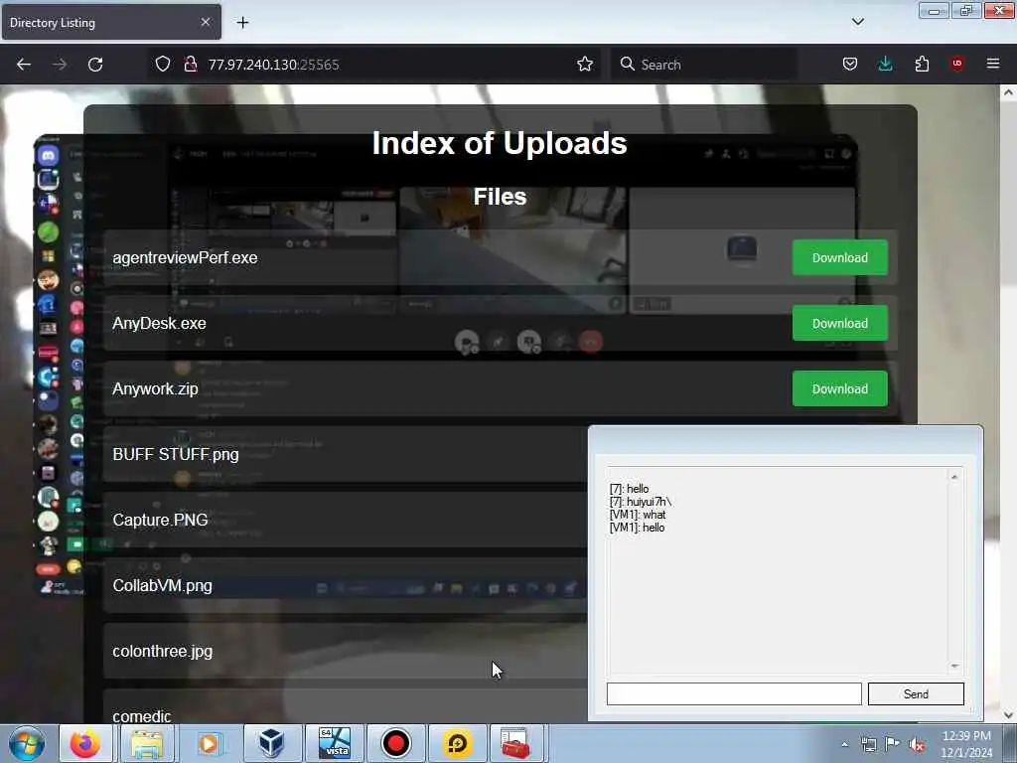Screen dimensions: 1017x763
Task: Open VirtualBox from the taskbar
Action: 271,743
